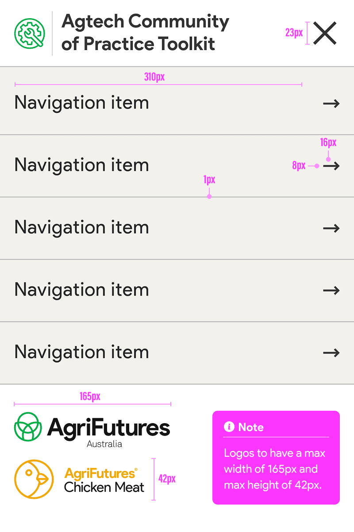Click the arrow on the second Navigation item

click(331, 166)
